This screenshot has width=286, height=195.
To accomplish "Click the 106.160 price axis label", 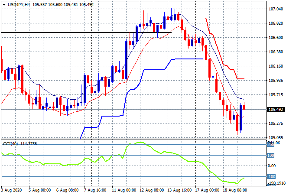I will [x=276, y=66].
